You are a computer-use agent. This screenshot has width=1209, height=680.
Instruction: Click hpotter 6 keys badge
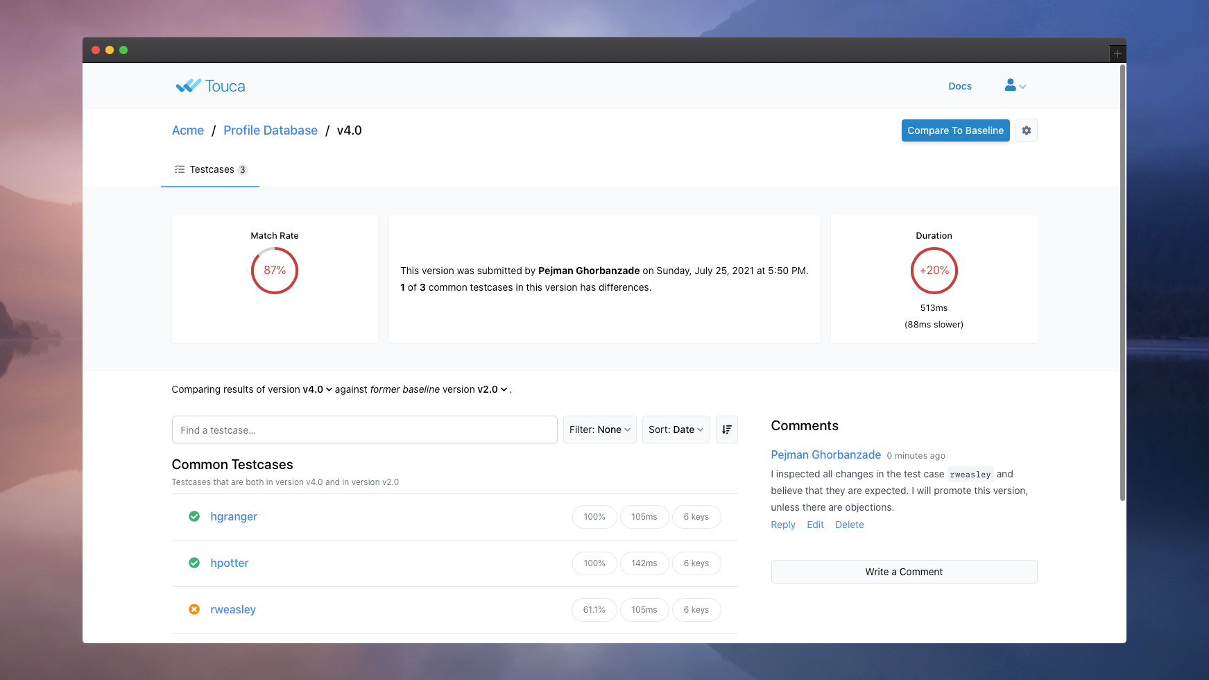pos(696,563)
